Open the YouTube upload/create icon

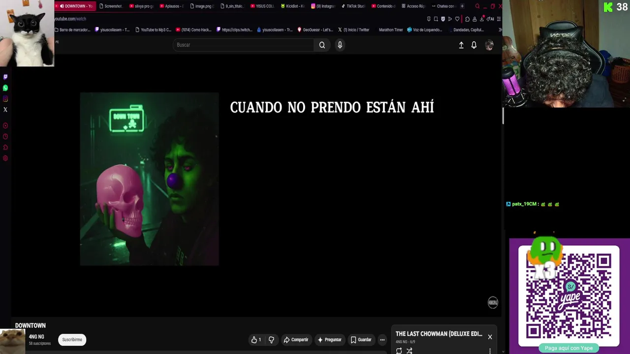click(x=461, y=45)
